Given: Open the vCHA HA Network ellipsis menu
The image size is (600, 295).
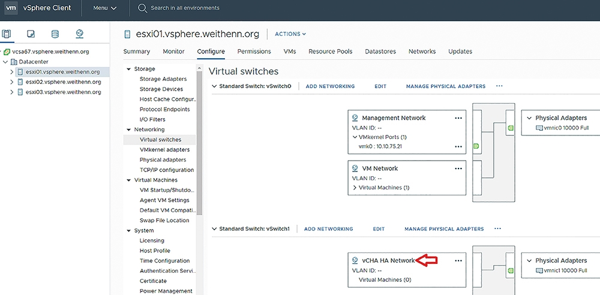Looking at the screenshot, I should click(458, 261).
